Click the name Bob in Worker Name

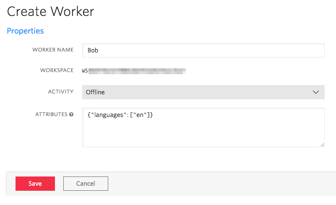pyautogui.click(x=93, y=50)
